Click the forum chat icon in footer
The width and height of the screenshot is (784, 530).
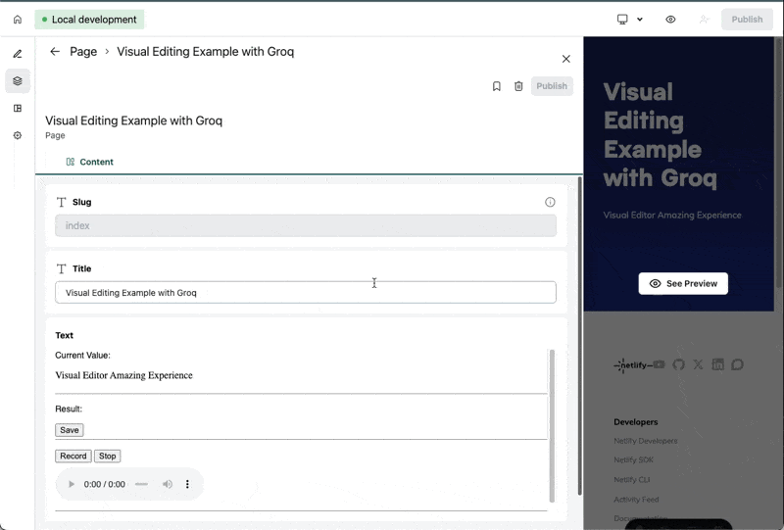[738, 364]
